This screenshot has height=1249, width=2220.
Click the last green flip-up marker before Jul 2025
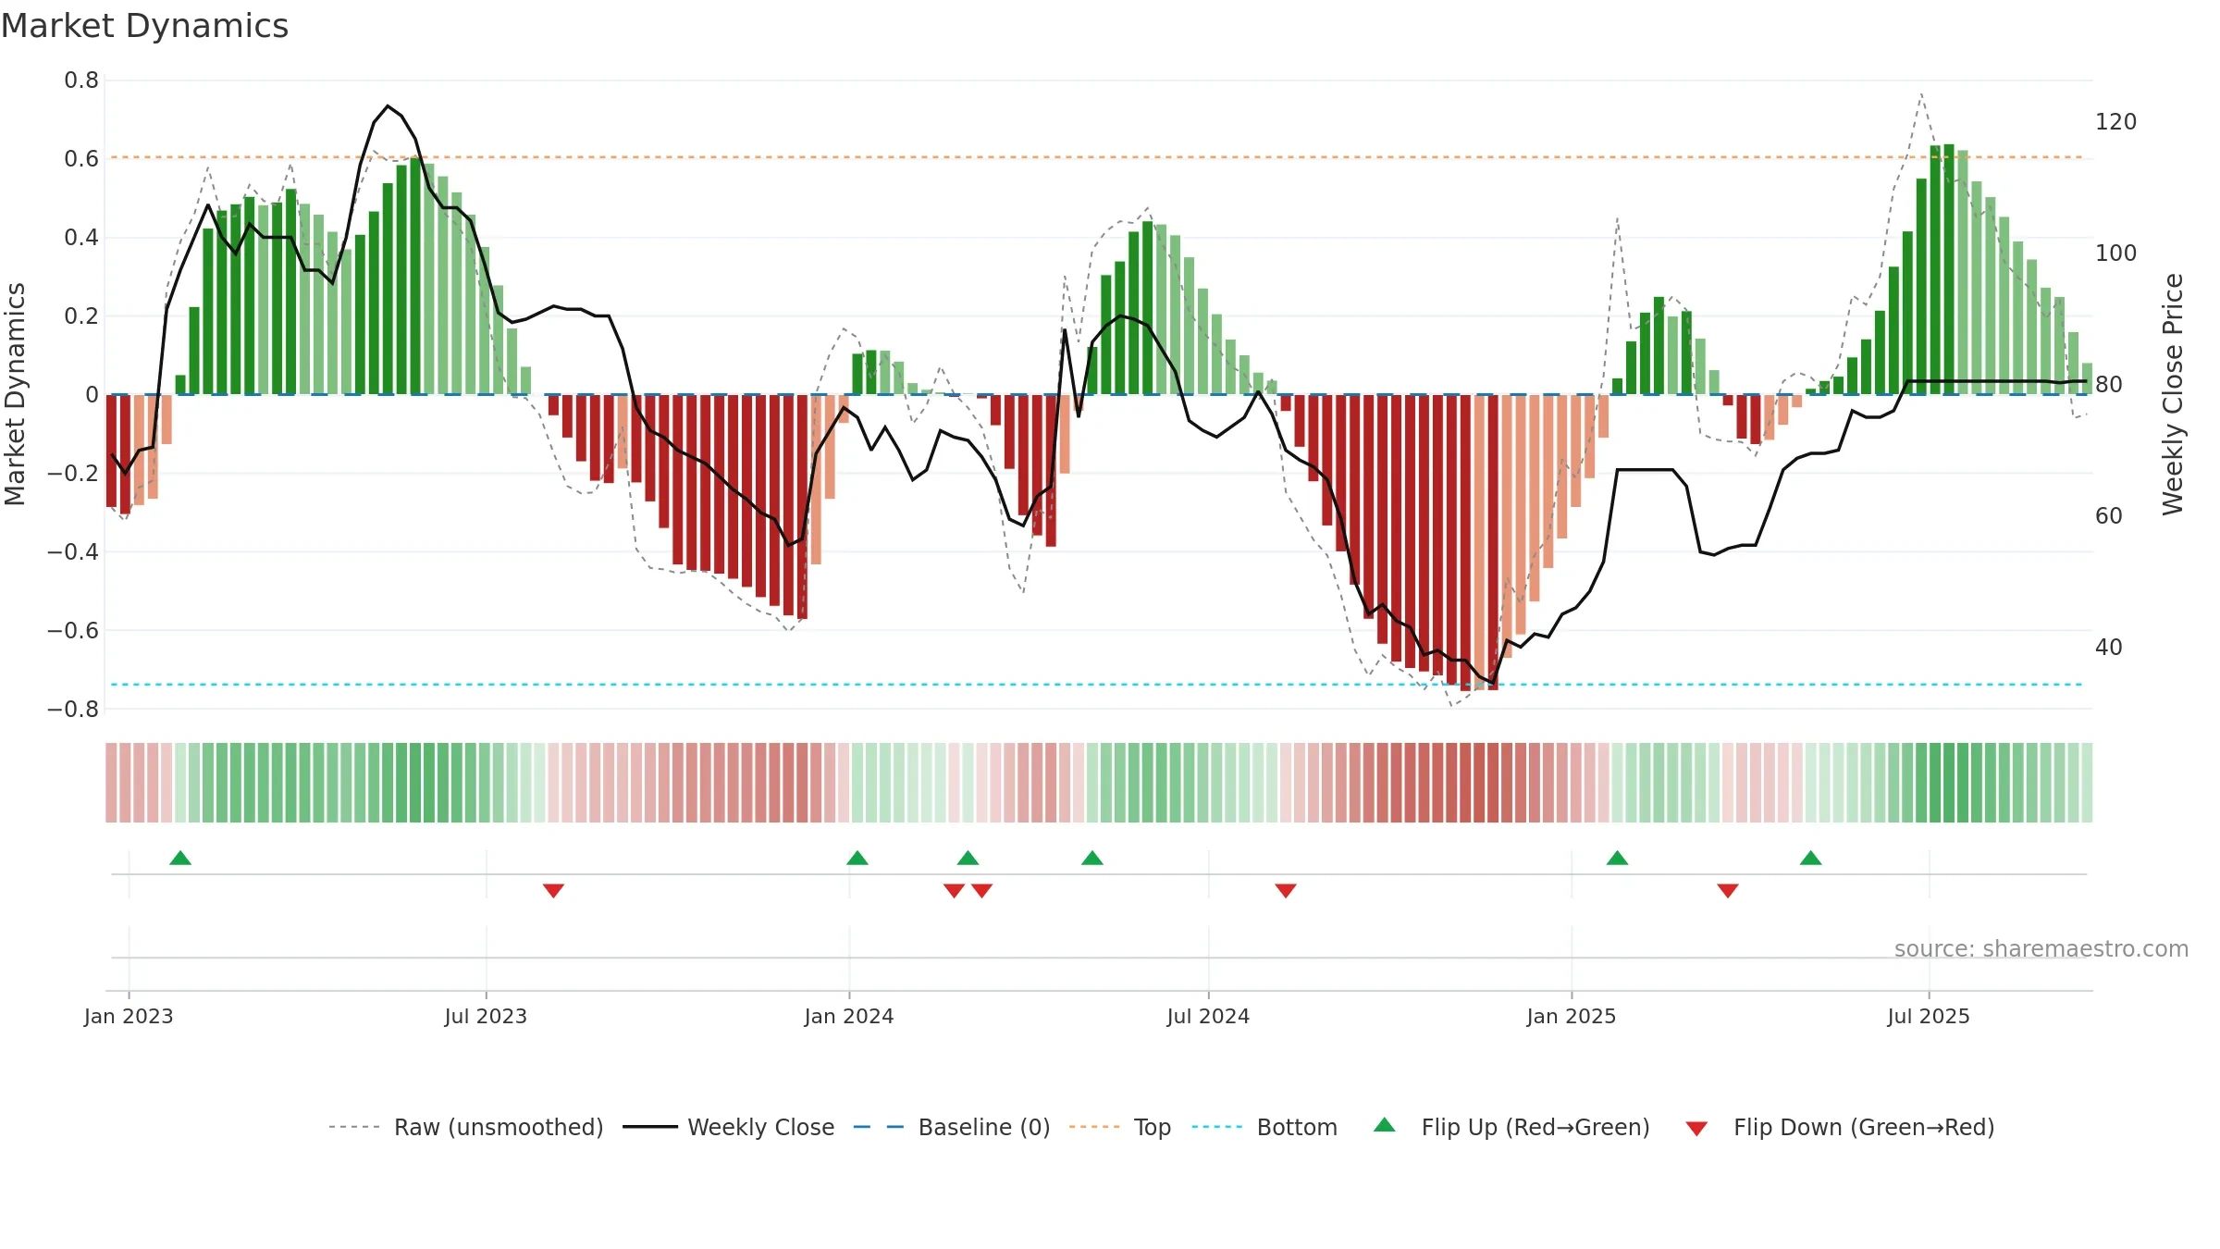[1810, 858]
